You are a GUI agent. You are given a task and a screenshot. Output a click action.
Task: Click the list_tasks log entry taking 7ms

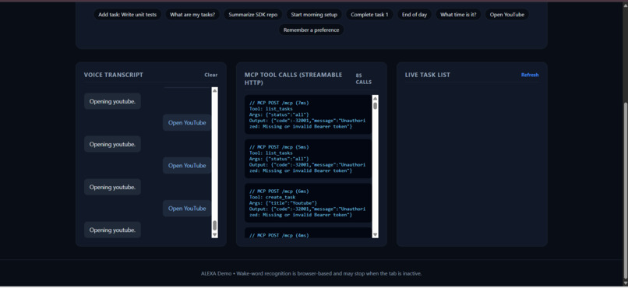click(x=308, y=114)
